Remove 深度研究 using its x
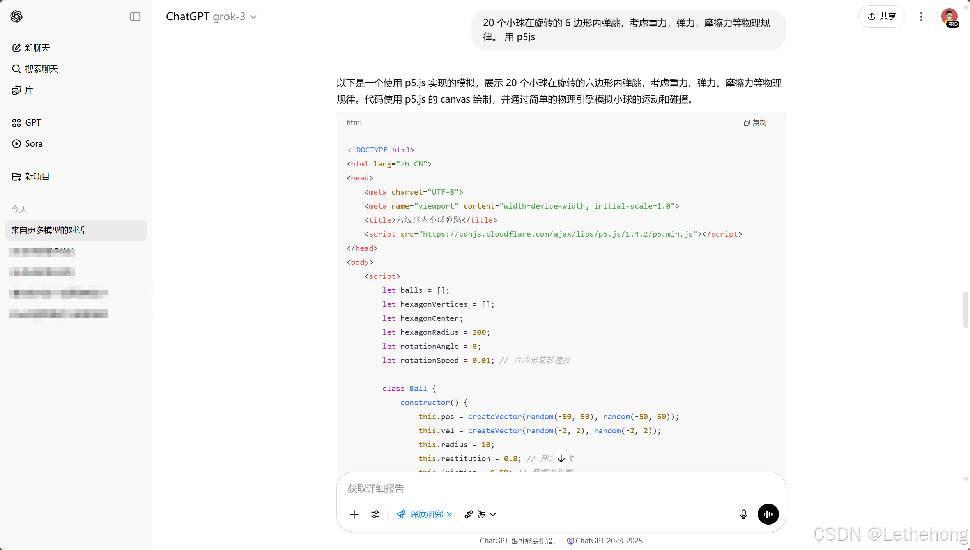970x550 pixels. 450,515
